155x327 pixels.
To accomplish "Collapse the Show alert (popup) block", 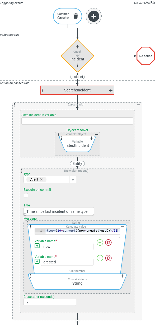I will [131, 171].
